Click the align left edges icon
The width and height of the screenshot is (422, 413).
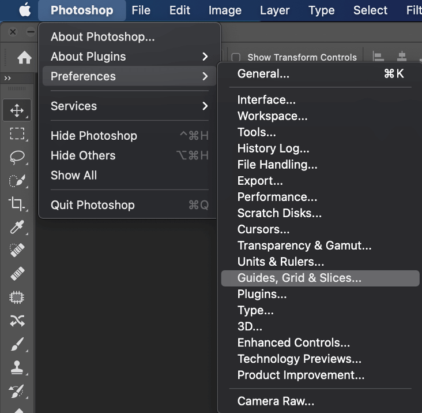(x=378, y=57)
